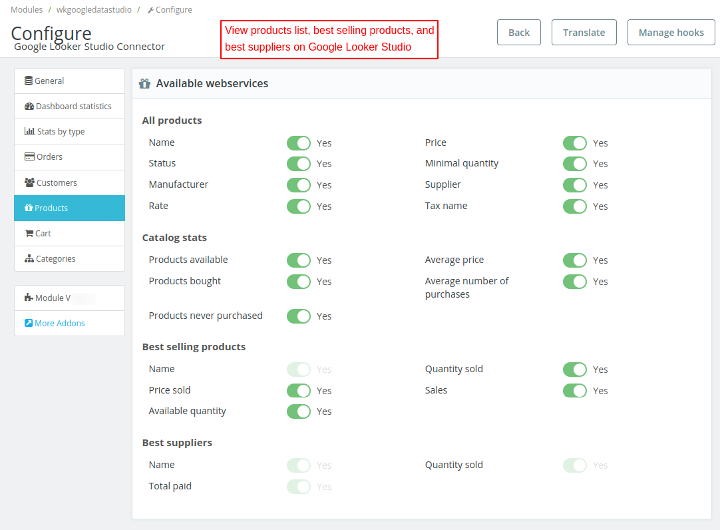Click the Manage hooks button
The image size is (720, 530).
(671, 33)
